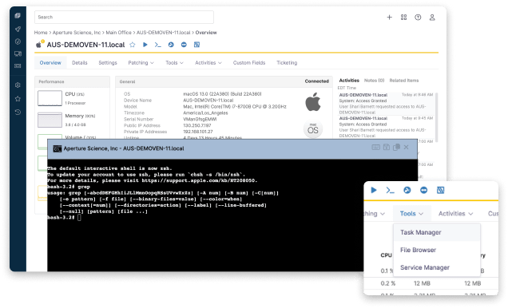Close the Aperture Science terminal window
508x308 pixels.
[x=407, y=147]
